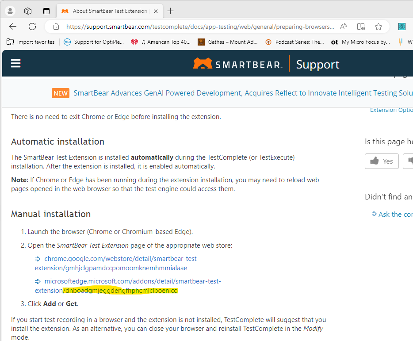Open the Extension Options sidebar link
Image resolution: width=413 pixels, height=341 pixels.
pyautogui.click(x=391, y=110)
